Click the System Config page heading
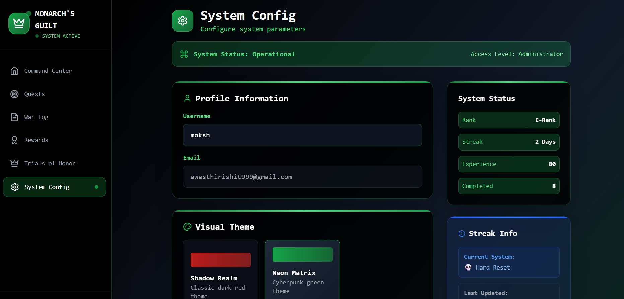The width and height of the screenshot is (624, 299). [248, 16]
